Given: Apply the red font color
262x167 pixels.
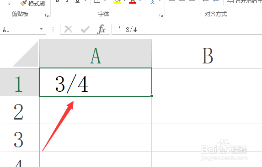Looking at the screenshot, I should [x=133, y=2].
